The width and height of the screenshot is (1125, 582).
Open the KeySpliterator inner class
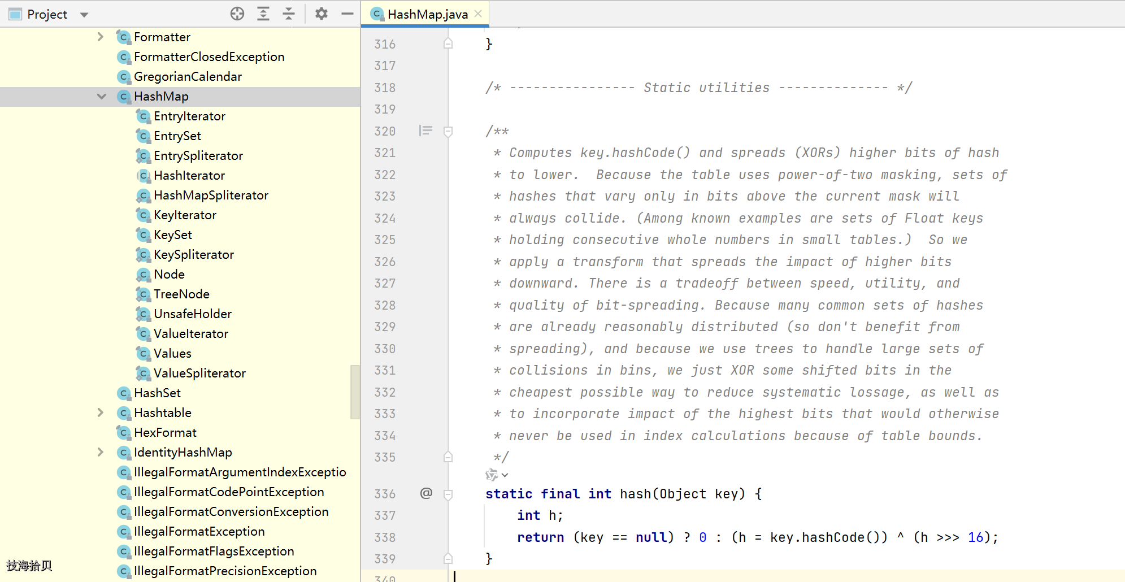(194, 254)
